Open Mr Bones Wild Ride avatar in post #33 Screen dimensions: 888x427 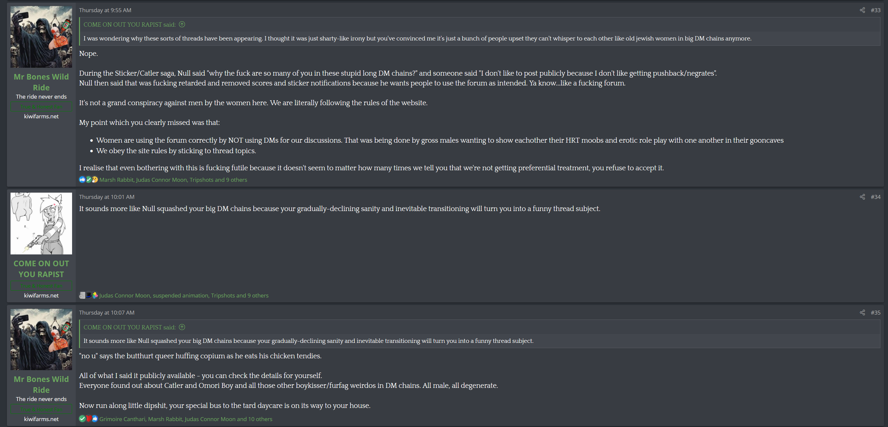pyautogui.click(x=41, y=37)
